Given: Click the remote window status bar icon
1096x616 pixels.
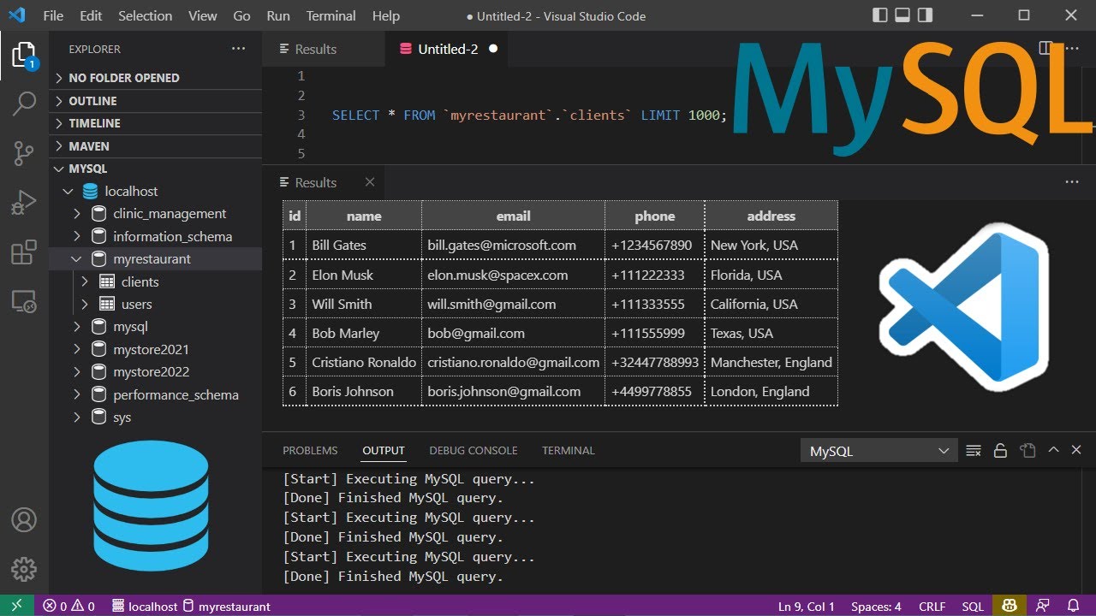Looking at the screenshot, I should click(17, 606).
